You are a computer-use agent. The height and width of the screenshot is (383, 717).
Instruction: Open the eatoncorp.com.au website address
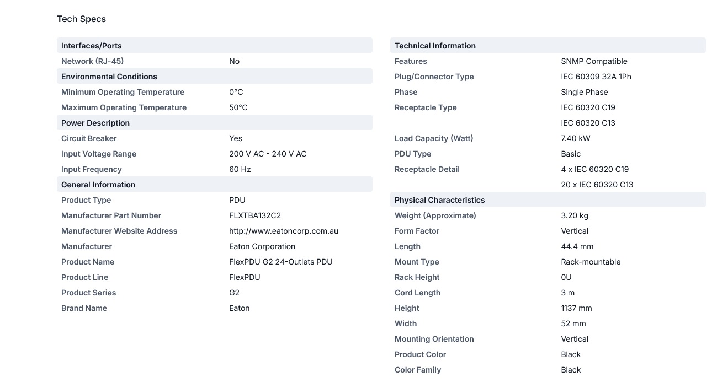pos(284,231)
